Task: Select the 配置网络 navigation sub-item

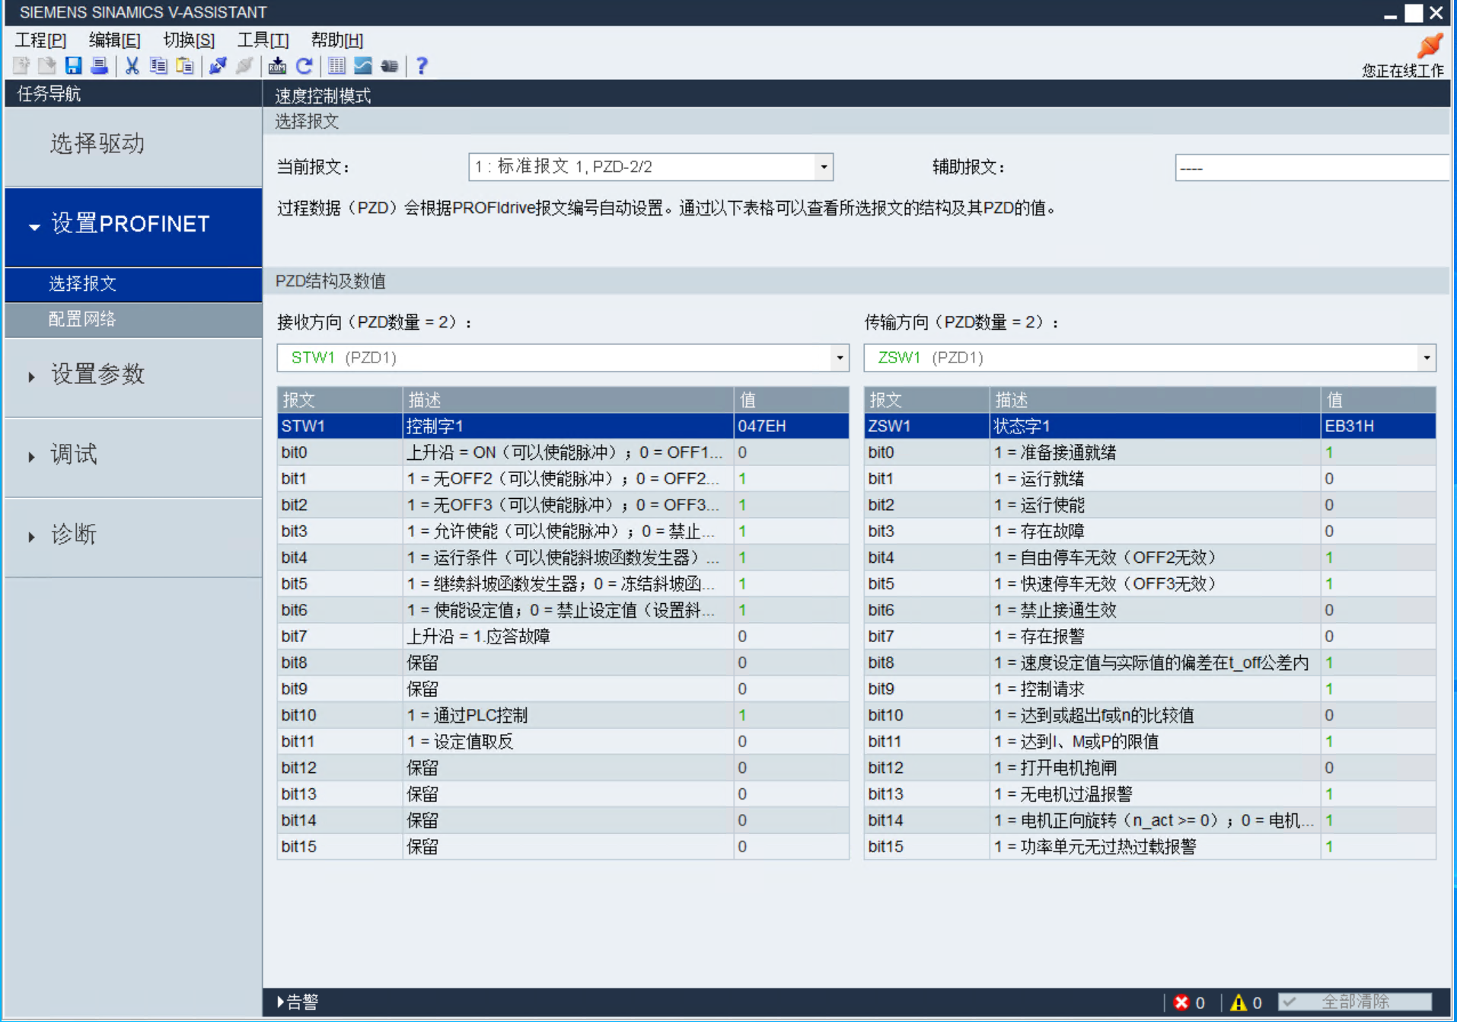Action: pyautogui.click(x=133, y=319)
